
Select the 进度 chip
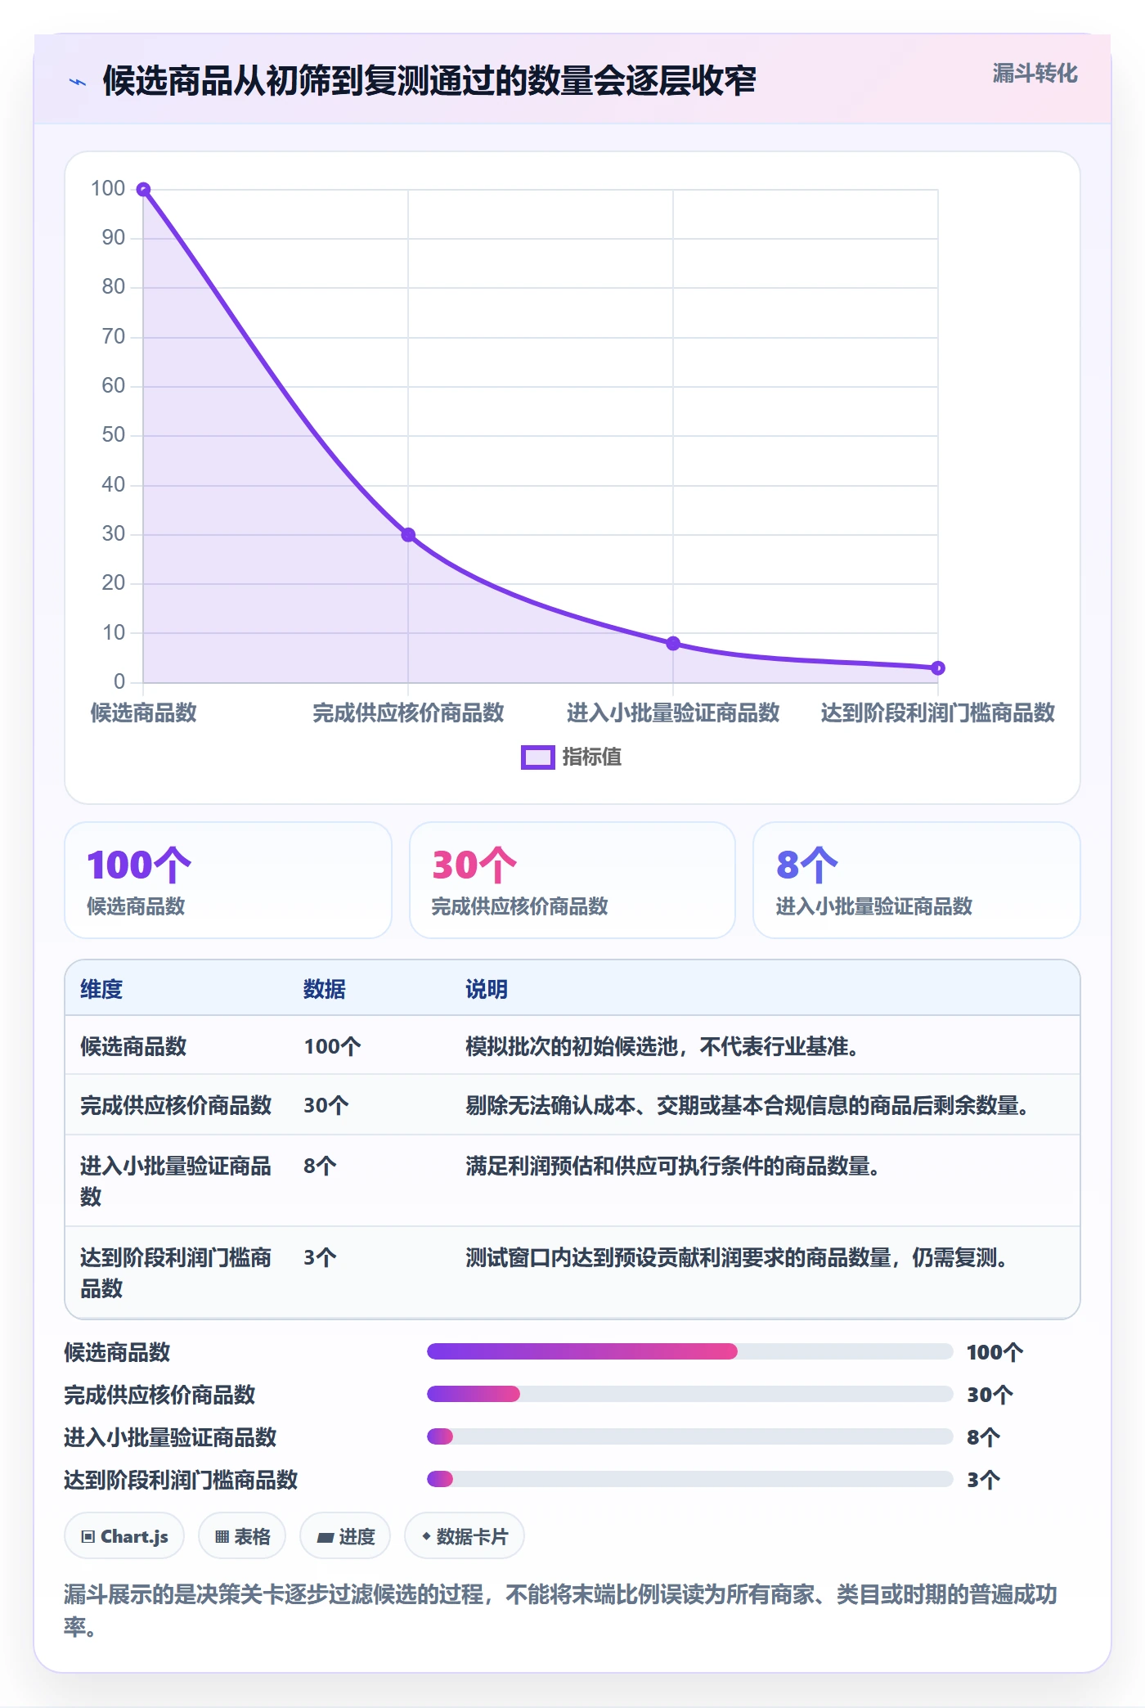345,1536
